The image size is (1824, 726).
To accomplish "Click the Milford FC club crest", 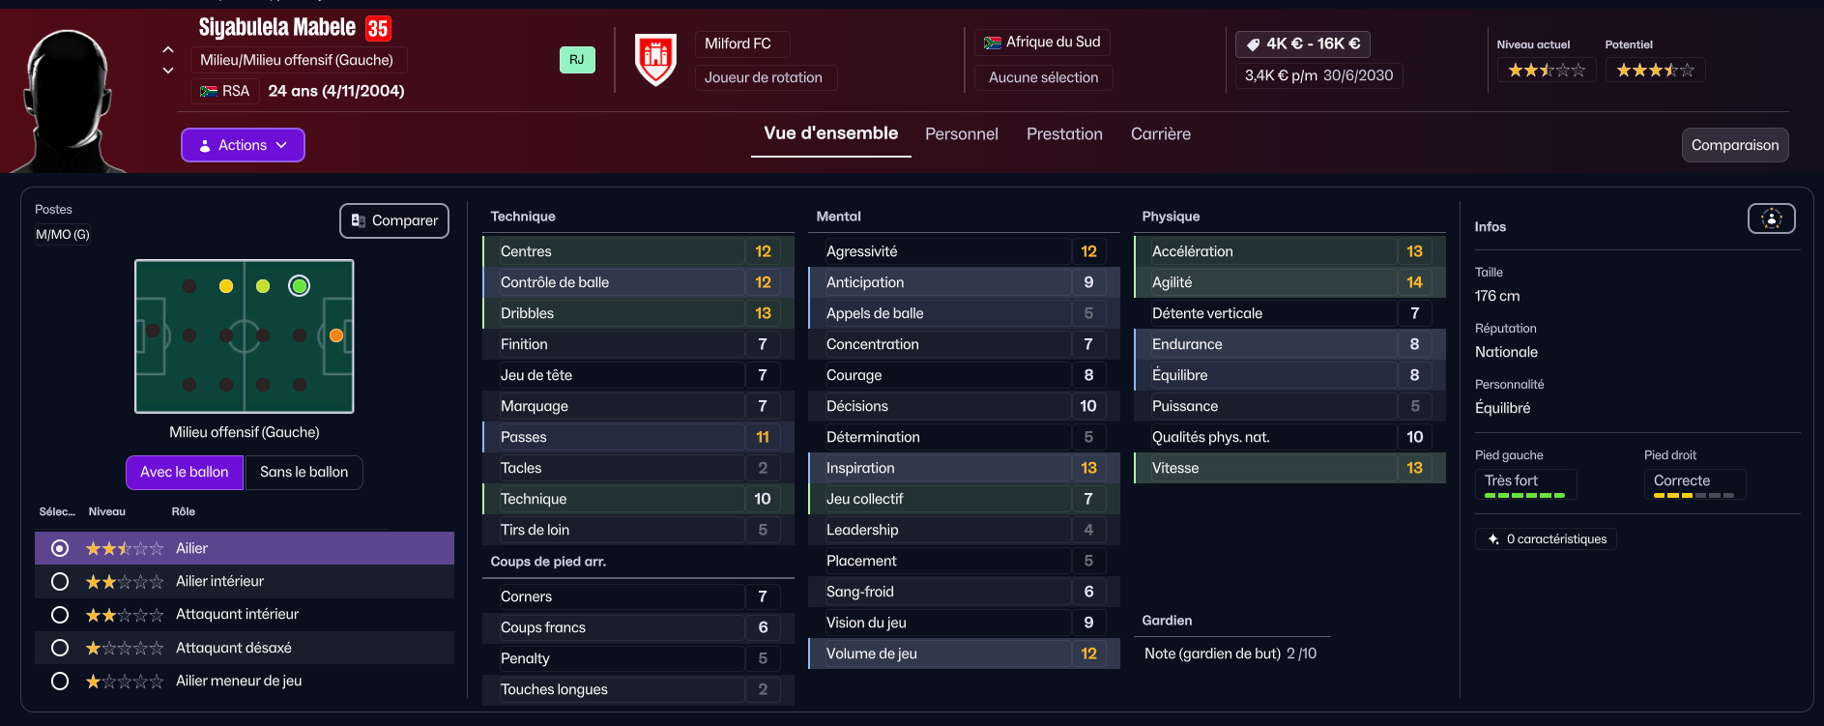I will point(655,59).
